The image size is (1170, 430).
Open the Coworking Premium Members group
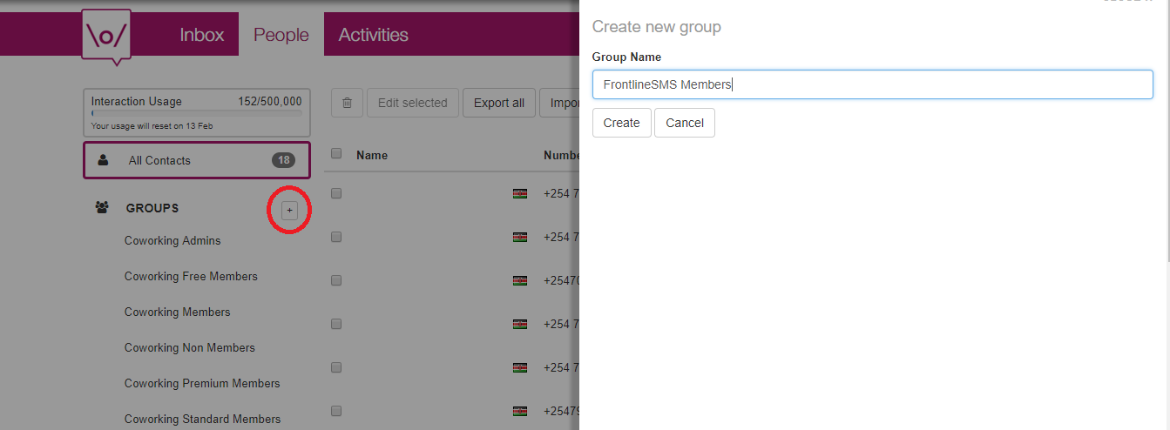[202, 383]
